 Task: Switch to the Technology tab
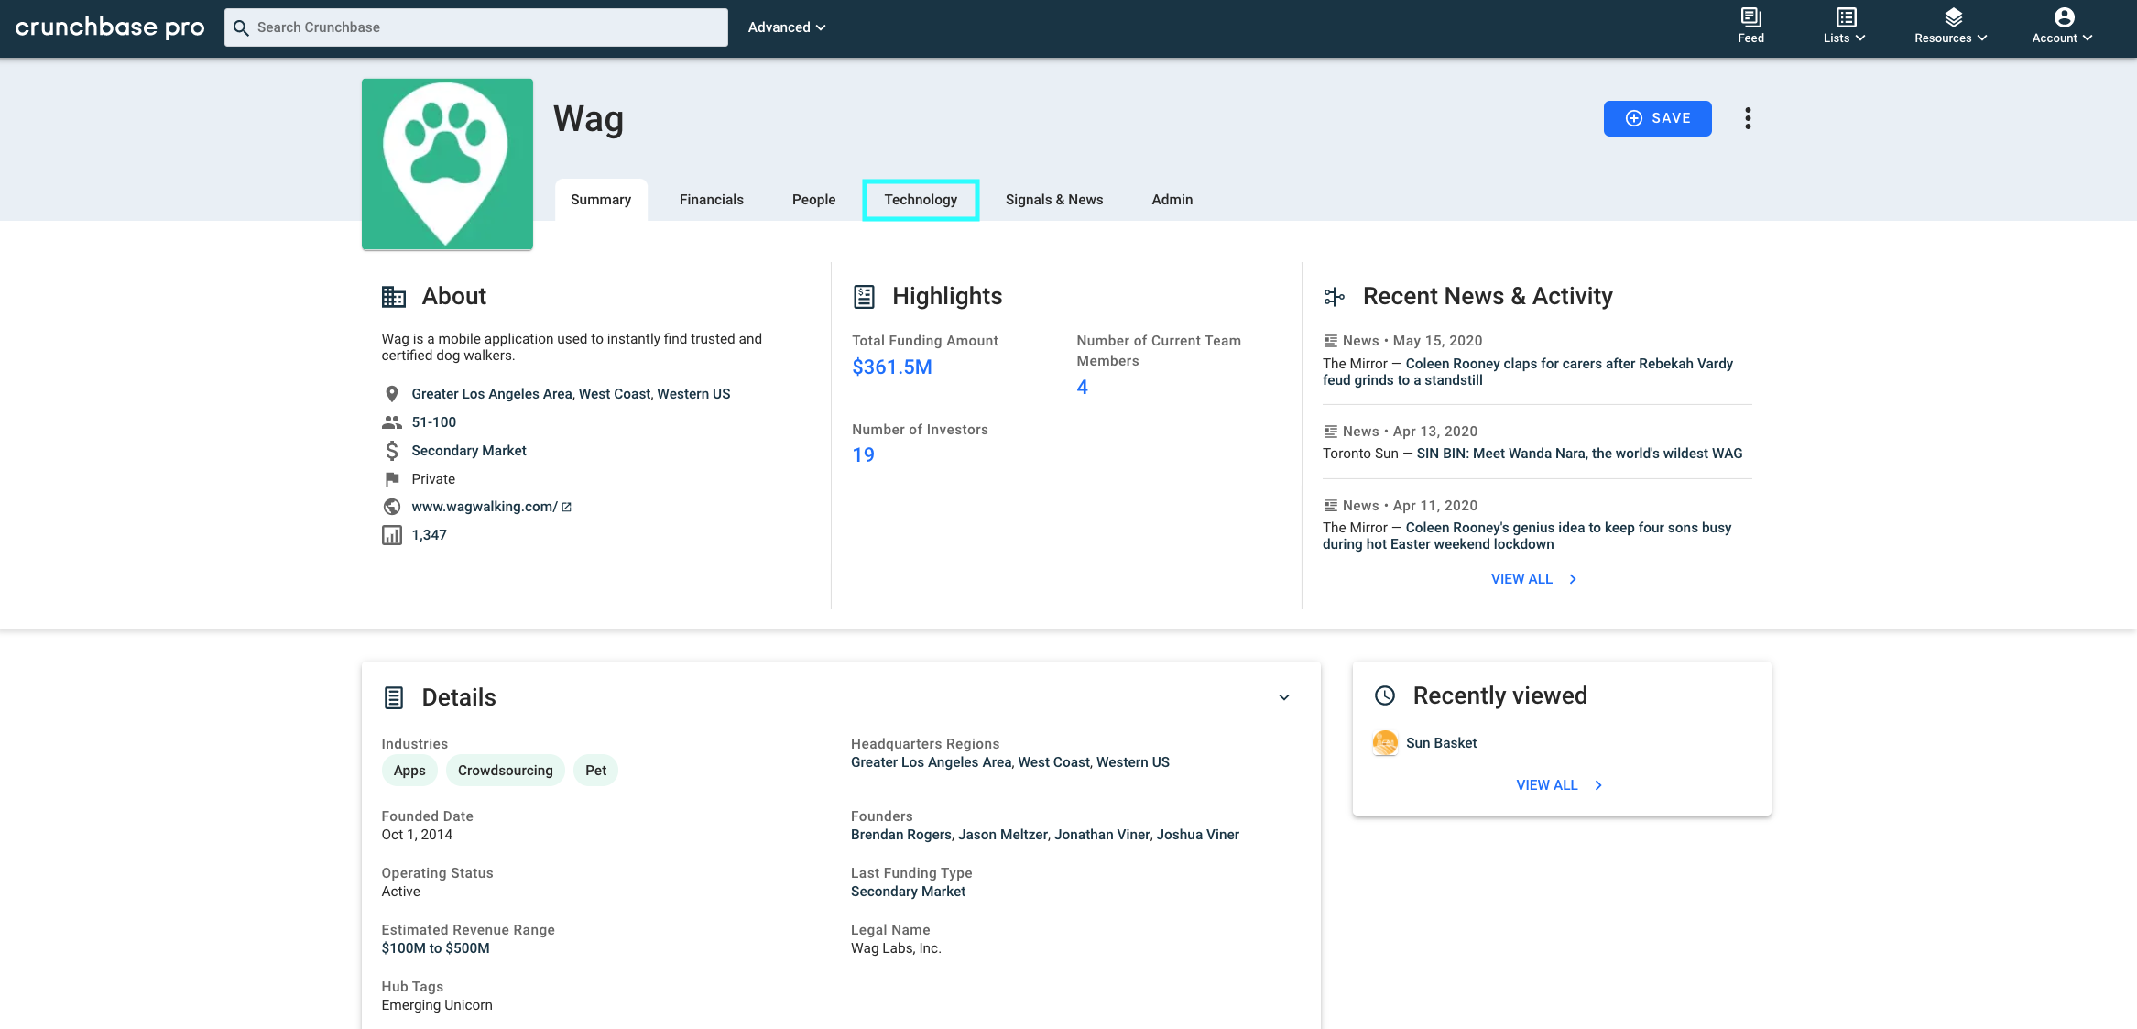coord(921,200)
